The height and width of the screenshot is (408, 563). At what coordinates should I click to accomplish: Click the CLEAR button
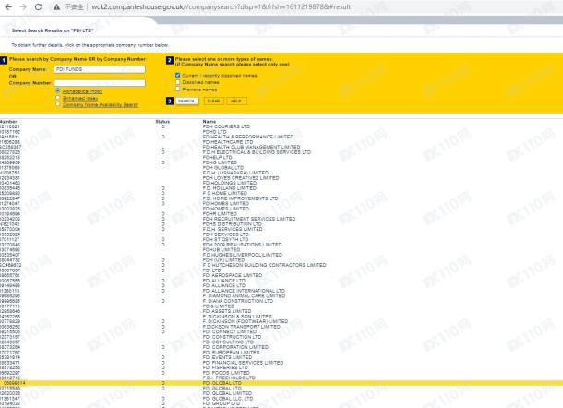(213, 101)
